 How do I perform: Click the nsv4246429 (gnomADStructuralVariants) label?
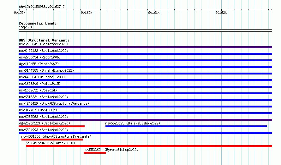(54, 103)
